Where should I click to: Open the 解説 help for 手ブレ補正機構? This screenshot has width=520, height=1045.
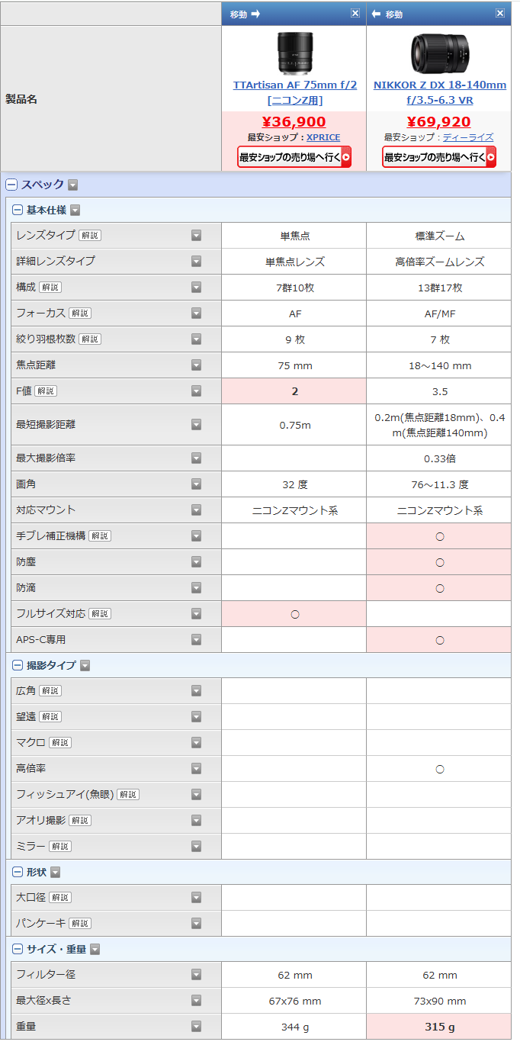tap(99, 536)
